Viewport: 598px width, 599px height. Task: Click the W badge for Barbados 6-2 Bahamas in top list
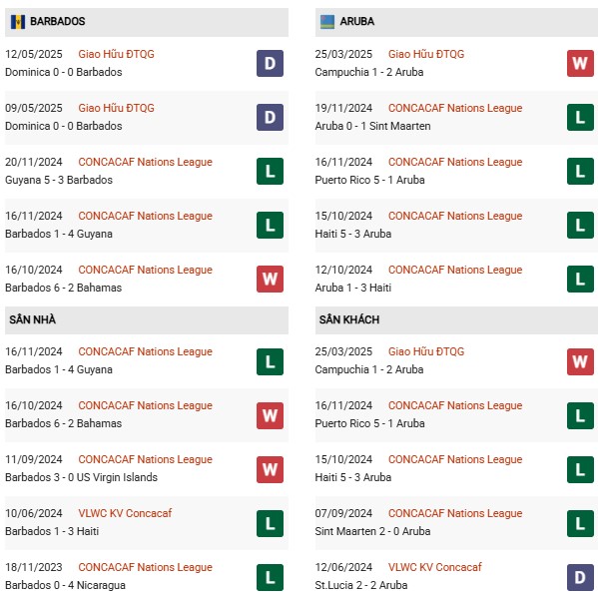click(x=270, y=279)
